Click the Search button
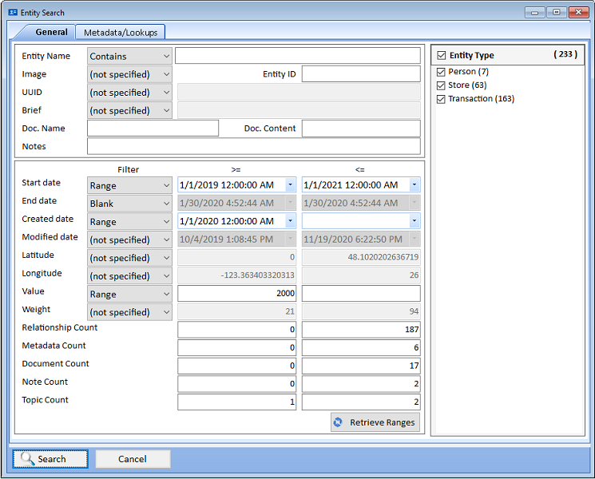Screen dimensions: 595x479 pyautogui.click(x=50, y=459)
